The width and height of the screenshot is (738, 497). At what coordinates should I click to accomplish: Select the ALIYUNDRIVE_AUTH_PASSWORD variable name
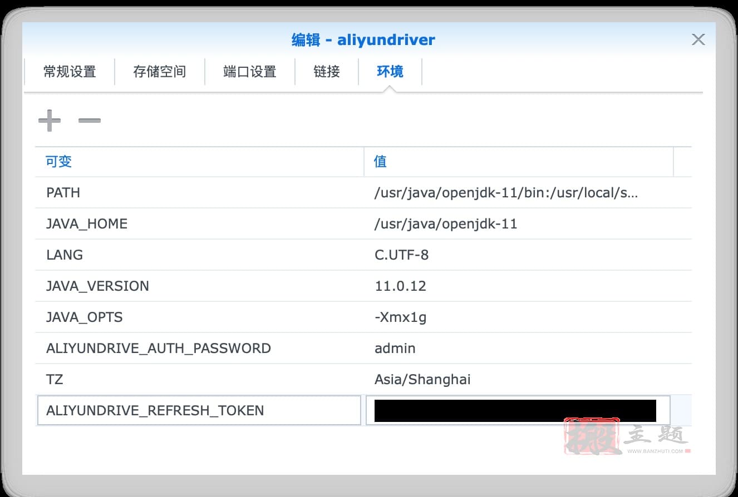coord(159,349)
